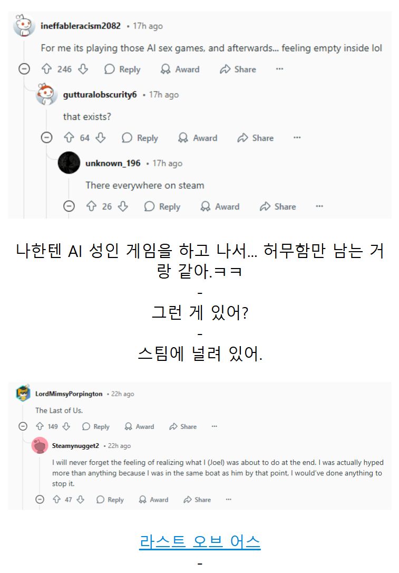Collapse the Steamynugget2 reply thread
This screenshot has width=399, height=573.
(40, 499)
